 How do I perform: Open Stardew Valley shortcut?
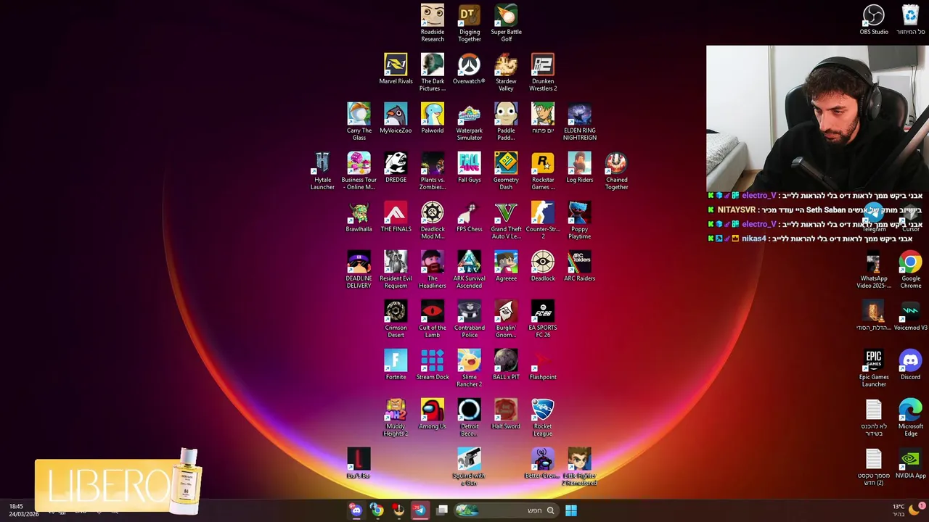coord(506,72)
